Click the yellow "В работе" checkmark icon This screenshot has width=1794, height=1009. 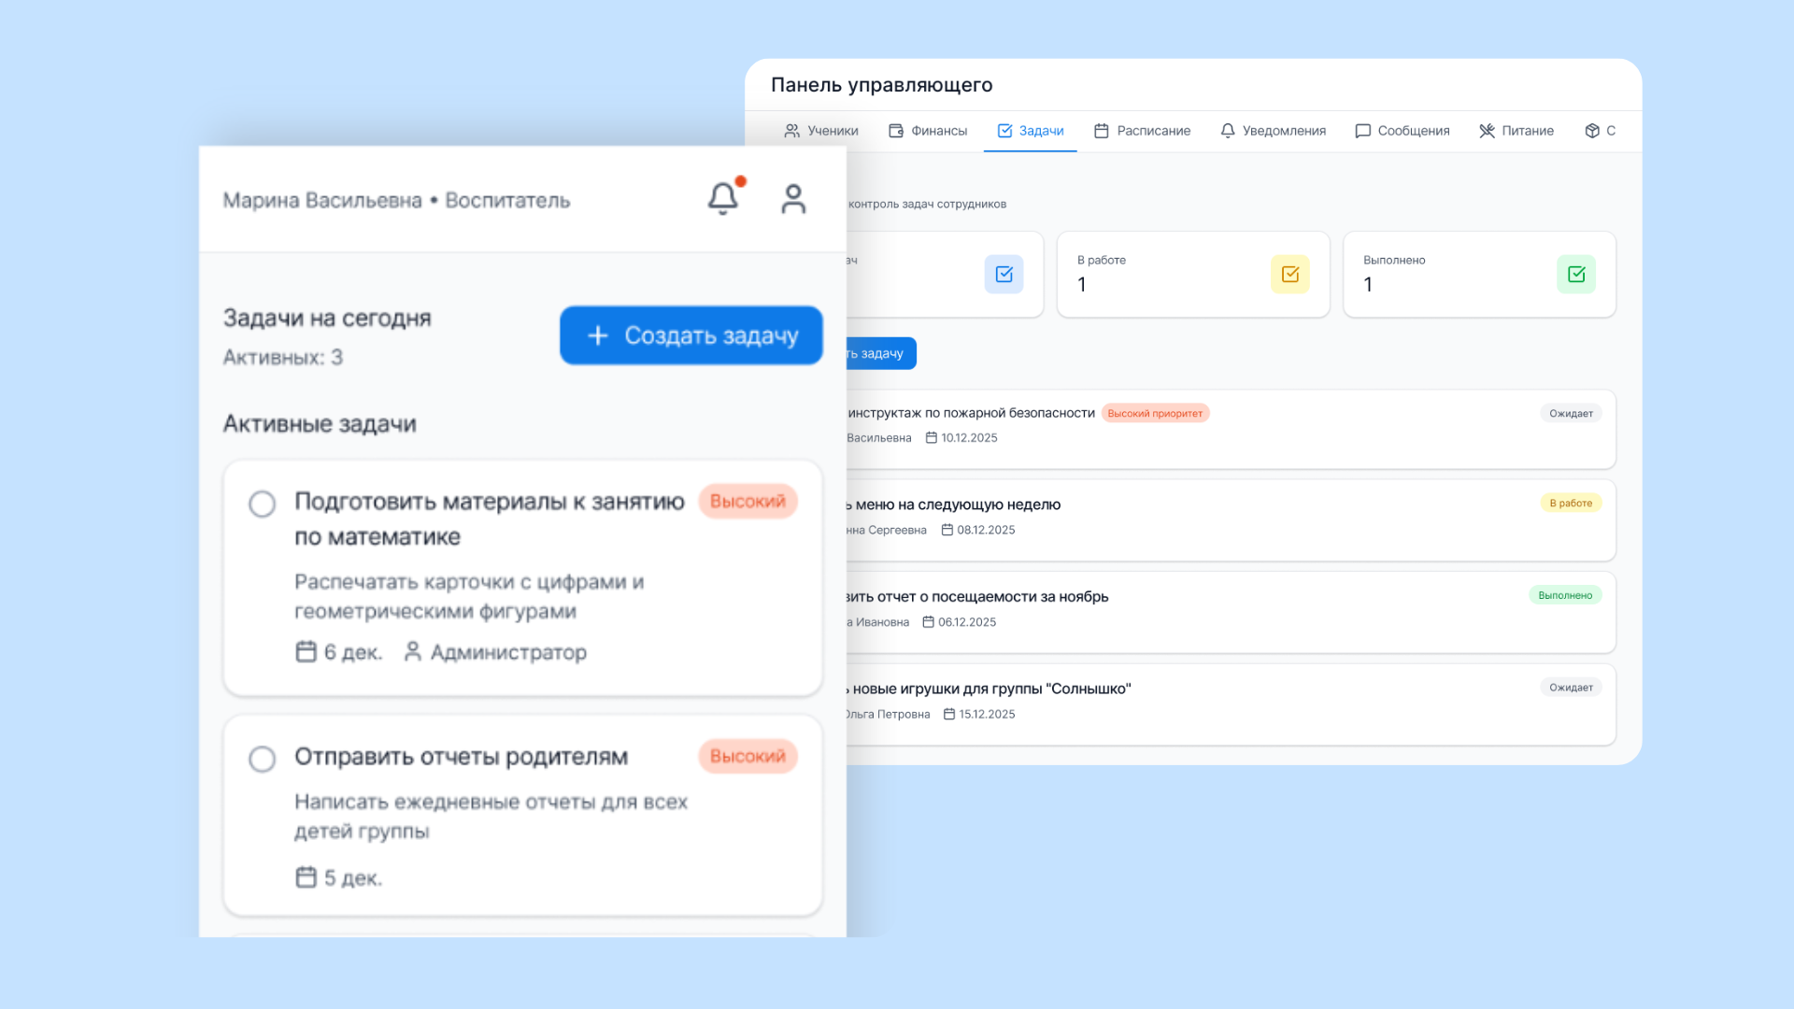coord(1289,275)
